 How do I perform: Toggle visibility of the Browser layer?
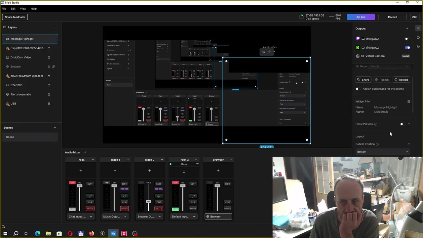pos(53,66)
